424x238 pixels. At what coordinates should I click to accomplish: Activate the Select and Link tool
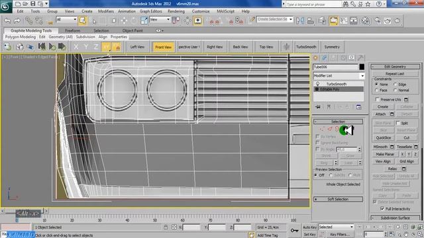pyautogui.click(x=29, y=20)
